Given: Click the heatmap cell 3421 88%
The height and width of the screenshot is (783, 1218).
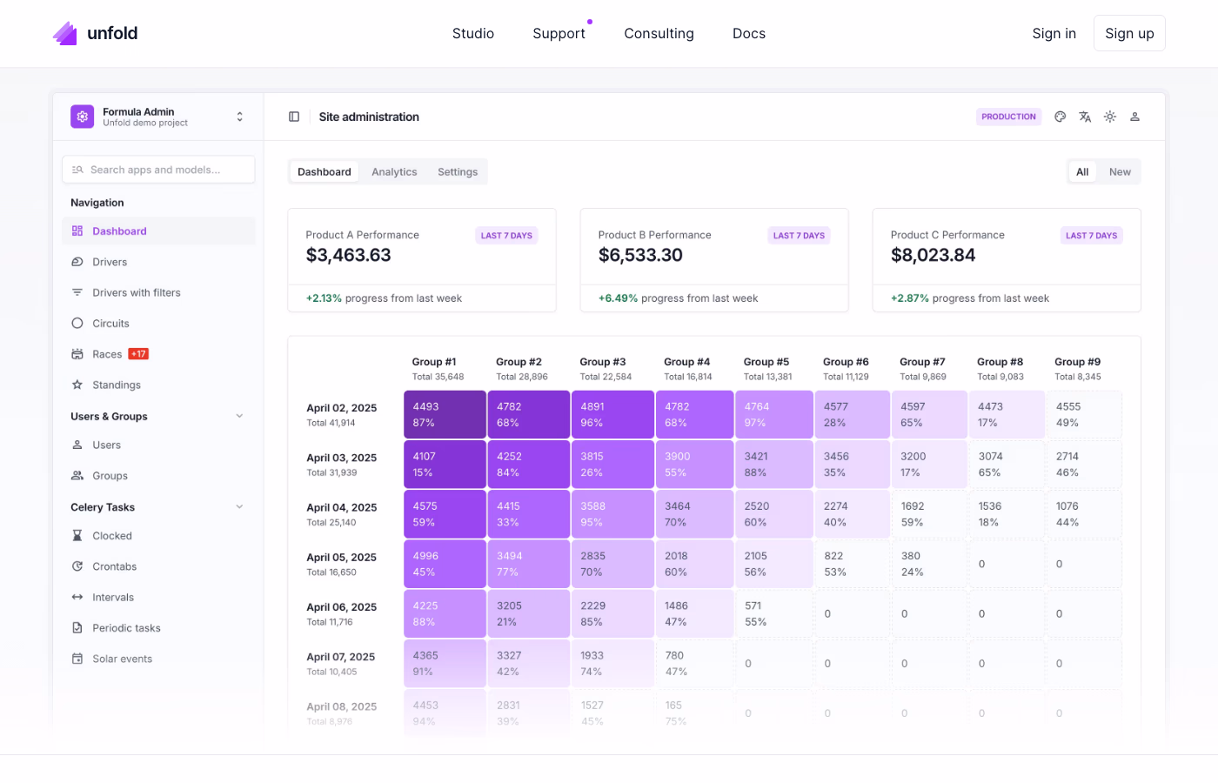Looking at the screenshot, I should [773, 464].
